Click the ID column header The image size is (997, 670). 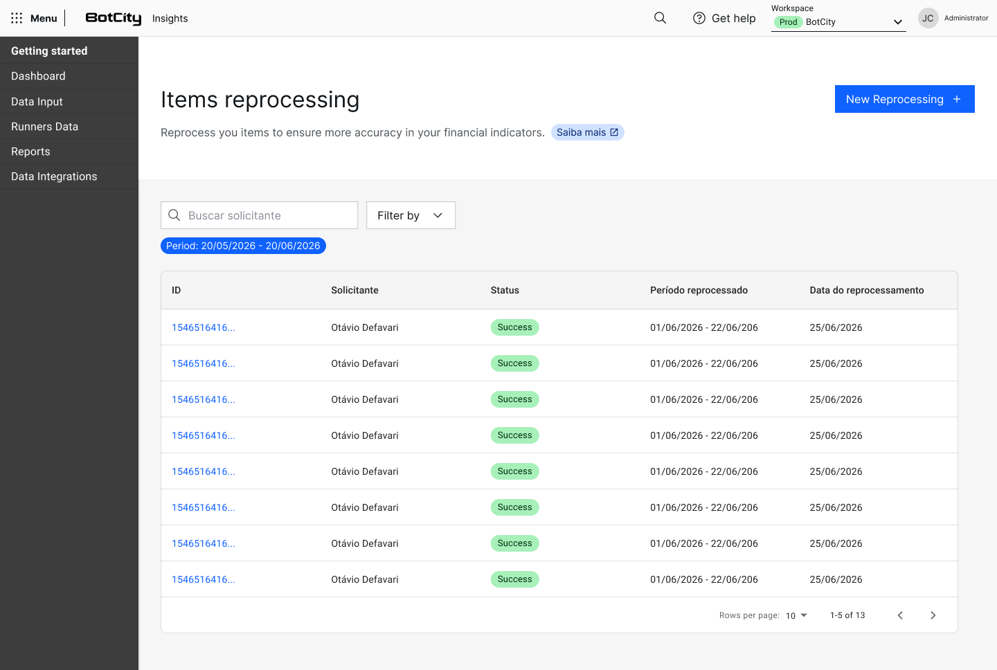coord(177,290)
